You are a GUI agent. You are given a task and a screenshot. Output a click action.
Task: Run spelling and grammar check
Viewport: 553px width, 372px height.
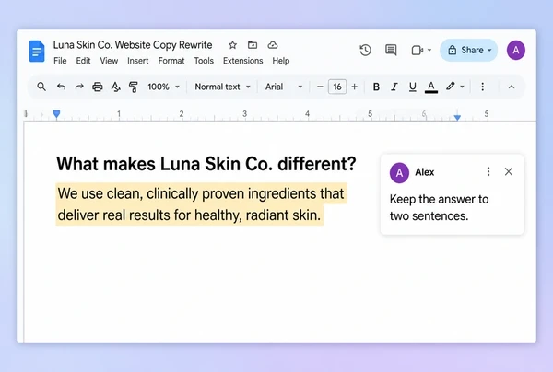coord(116,87)
